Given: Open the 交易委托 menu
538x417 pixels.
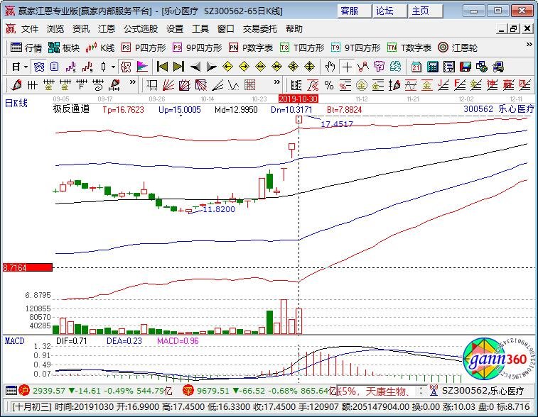Looking at the screenshot, I should click(259, 29).
